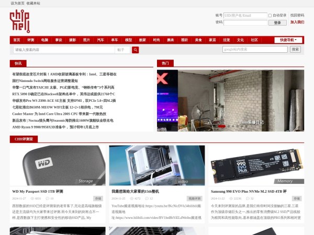Viewport: 314px width, 235px height.
Task: Click the 视频评测 tag on 15th整机 article
Action: click(x=195, y=198)
